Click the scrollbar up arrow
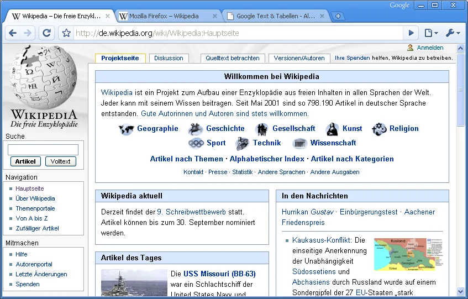 (460, 48)
